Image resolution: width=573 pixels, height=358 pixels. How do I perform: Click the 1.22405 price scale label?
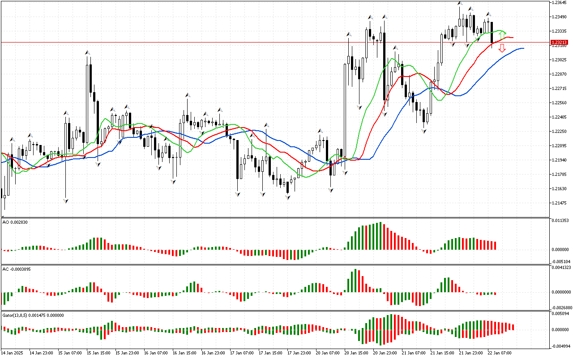[x=560, y=117]
